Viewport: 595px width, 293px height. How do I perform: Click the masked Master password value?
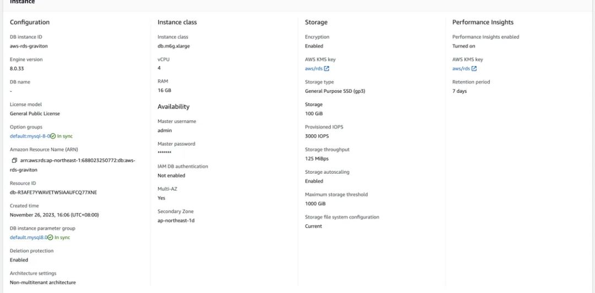(x=164, y=153)
